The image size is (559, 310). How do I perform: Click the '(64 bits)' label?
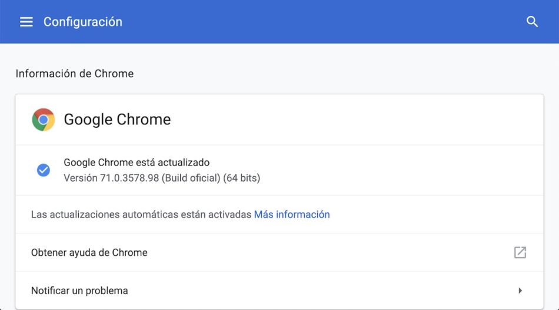(x=241, y=177)
